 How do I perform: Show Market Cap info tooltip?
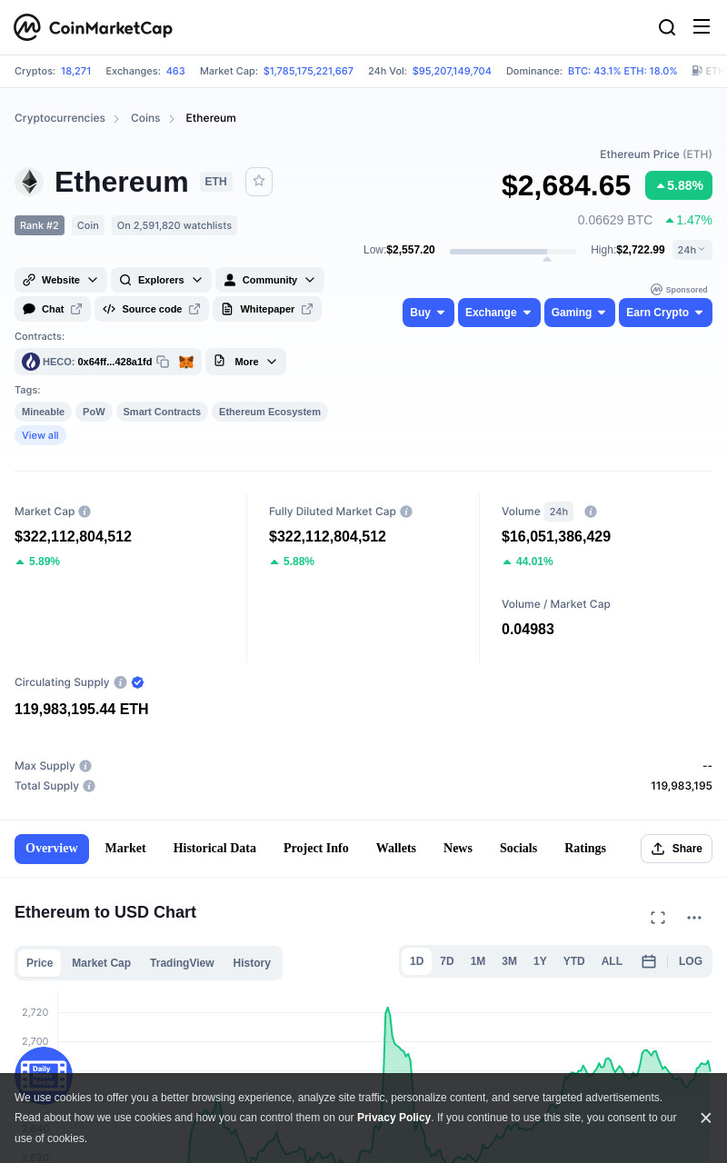coord(85,512)
